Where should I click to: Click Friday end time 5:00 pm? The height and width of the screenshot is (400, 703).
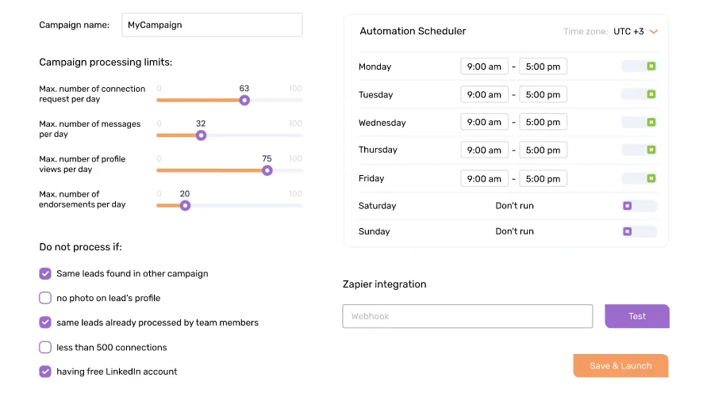[543, 178]
